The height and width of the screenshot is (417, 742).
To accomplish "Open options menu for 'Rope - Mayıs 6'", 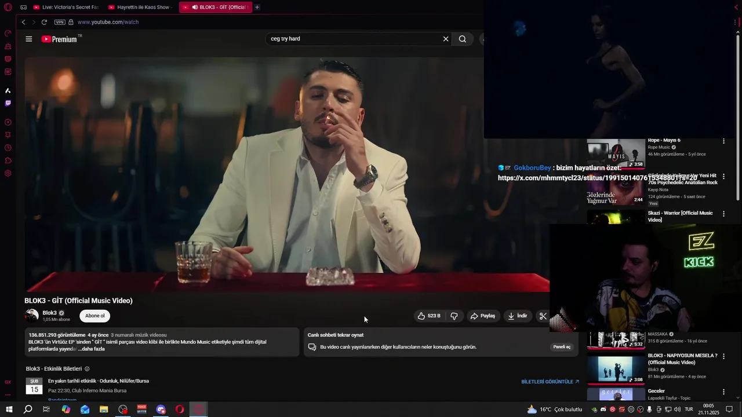I will click(723, 141).
